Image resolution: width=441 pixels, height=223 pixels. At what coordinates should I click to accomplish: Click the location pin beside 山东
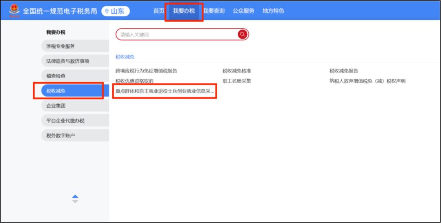point(107,11)
